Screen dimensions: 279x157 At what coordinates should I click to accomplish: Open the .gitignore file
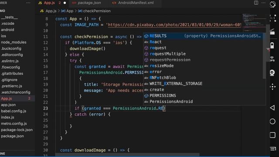pyautogui.click(x=9, y=80)
